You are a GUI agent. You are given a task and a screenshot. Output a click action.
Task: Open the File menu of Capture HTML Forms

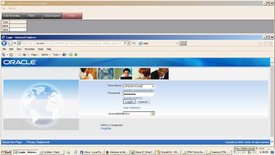tap(4, 8)
